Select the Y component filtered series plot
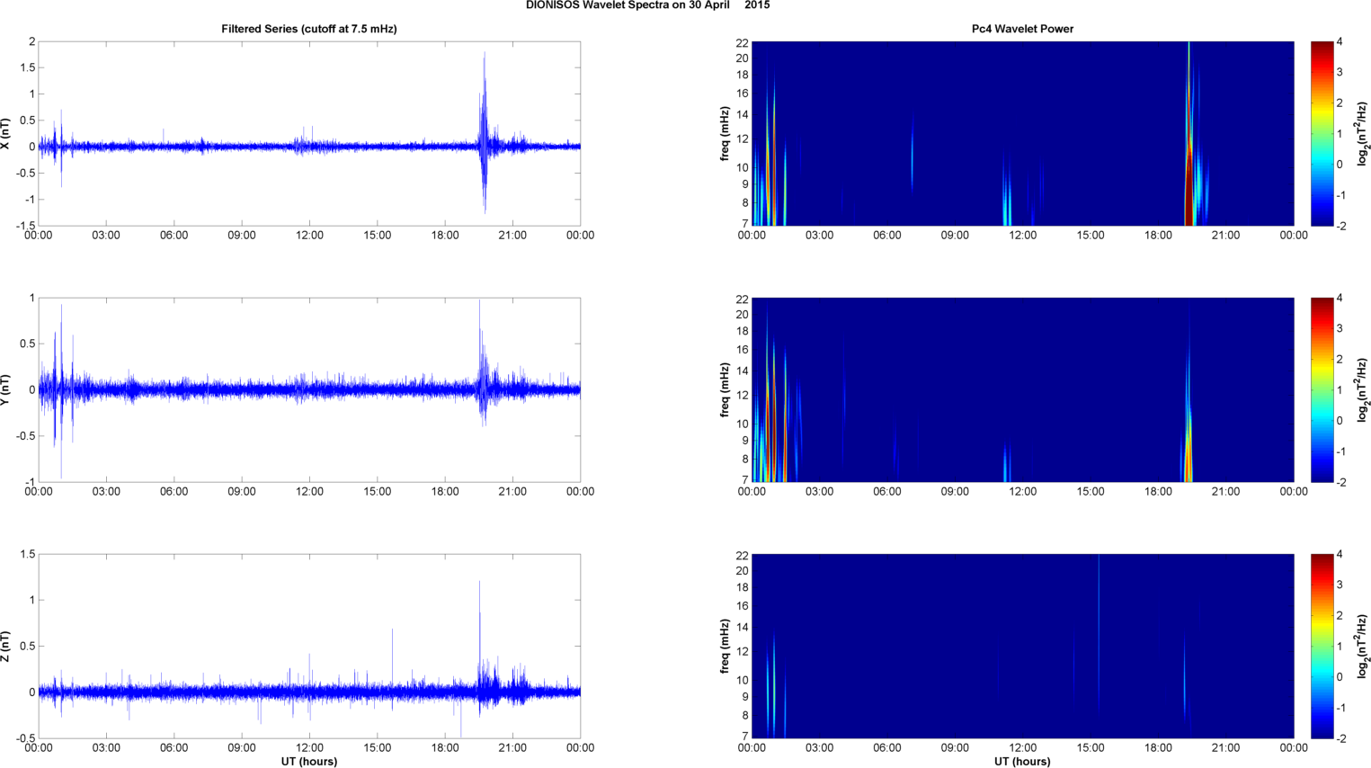The width and height of the screenshot is (1371, 768). pyautogui.click(x=309, y=389)
